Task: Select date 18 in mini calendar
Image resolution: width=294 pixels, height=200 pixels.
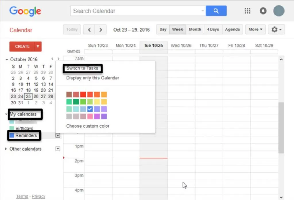Action: point(28,90)
